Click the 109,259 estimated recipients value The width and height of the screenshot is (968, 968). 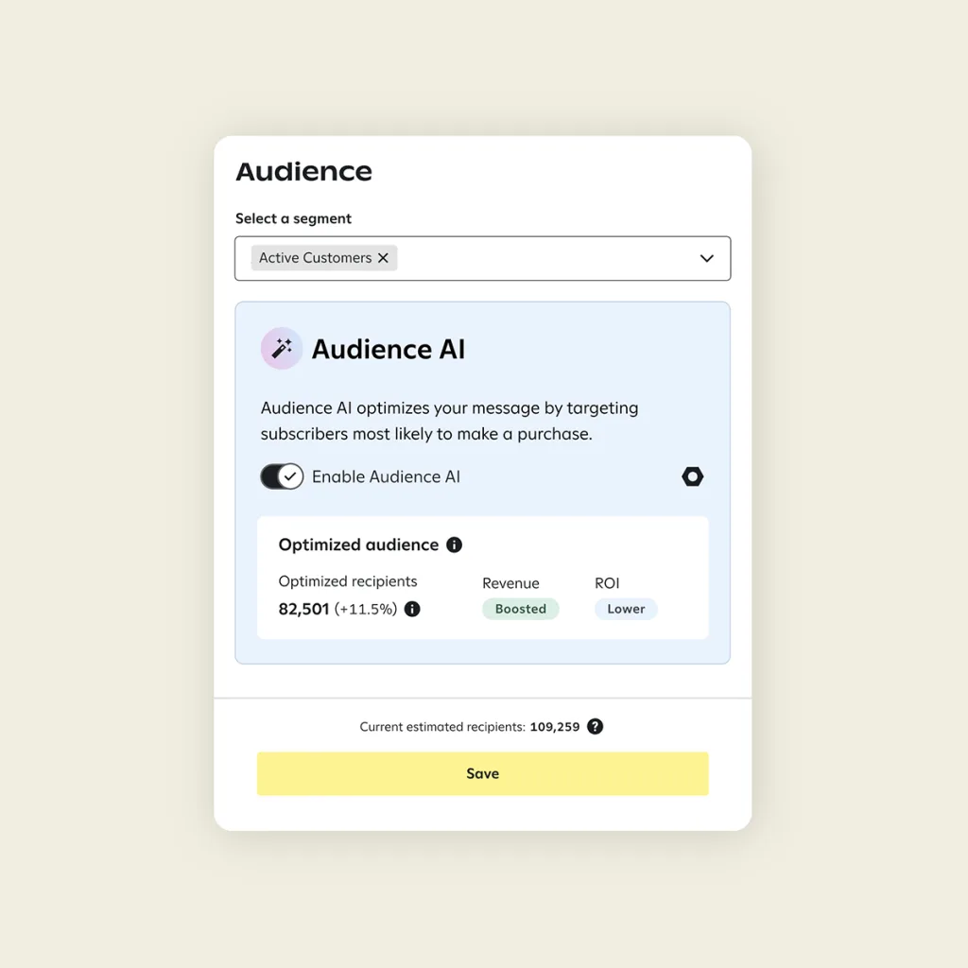tap(555, 727)
